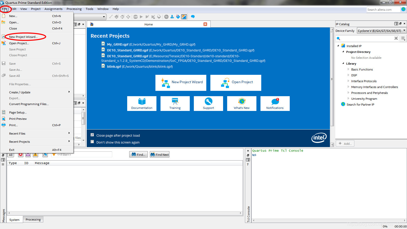The image size is (407, 229).
Task: Click Search altera.com input field
Action: (383, 9)
